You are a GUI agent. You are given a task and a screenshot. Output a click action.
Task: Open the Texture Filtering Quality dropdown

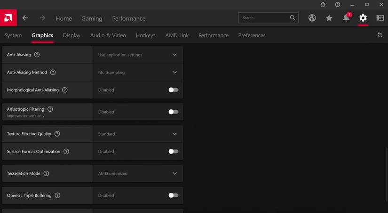[138, 134]
